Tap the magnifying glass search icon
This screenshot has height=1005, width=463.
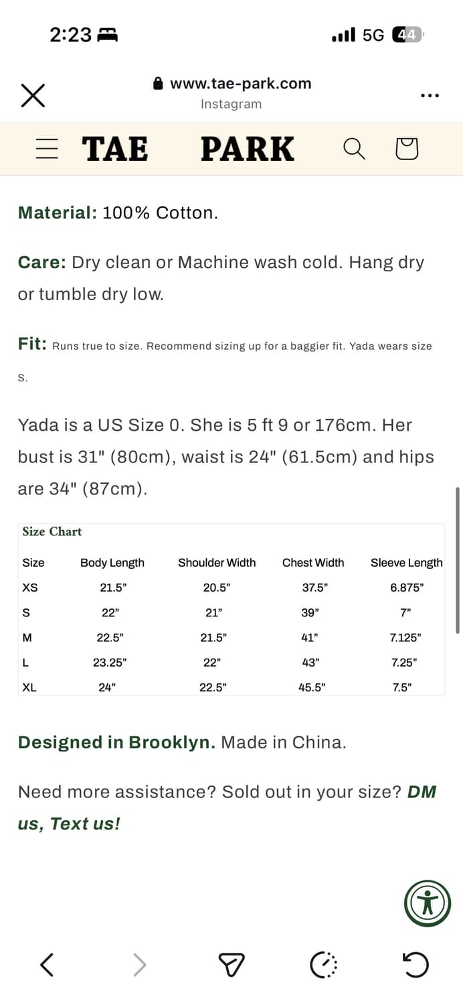[354, 149]
